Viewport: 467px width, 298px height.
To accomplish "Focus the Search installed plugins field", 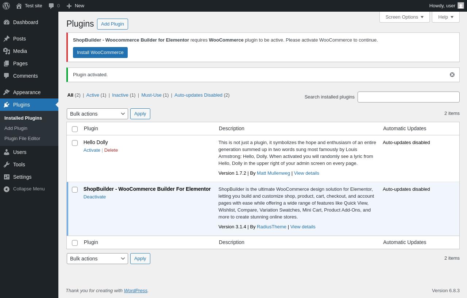I will tap(408, 97).
